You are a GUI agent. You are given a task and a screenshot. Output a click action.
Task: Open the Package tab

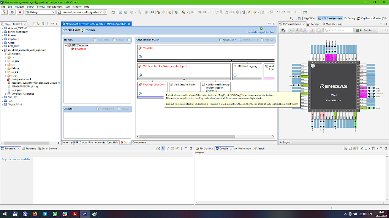[x=315, y=23]
